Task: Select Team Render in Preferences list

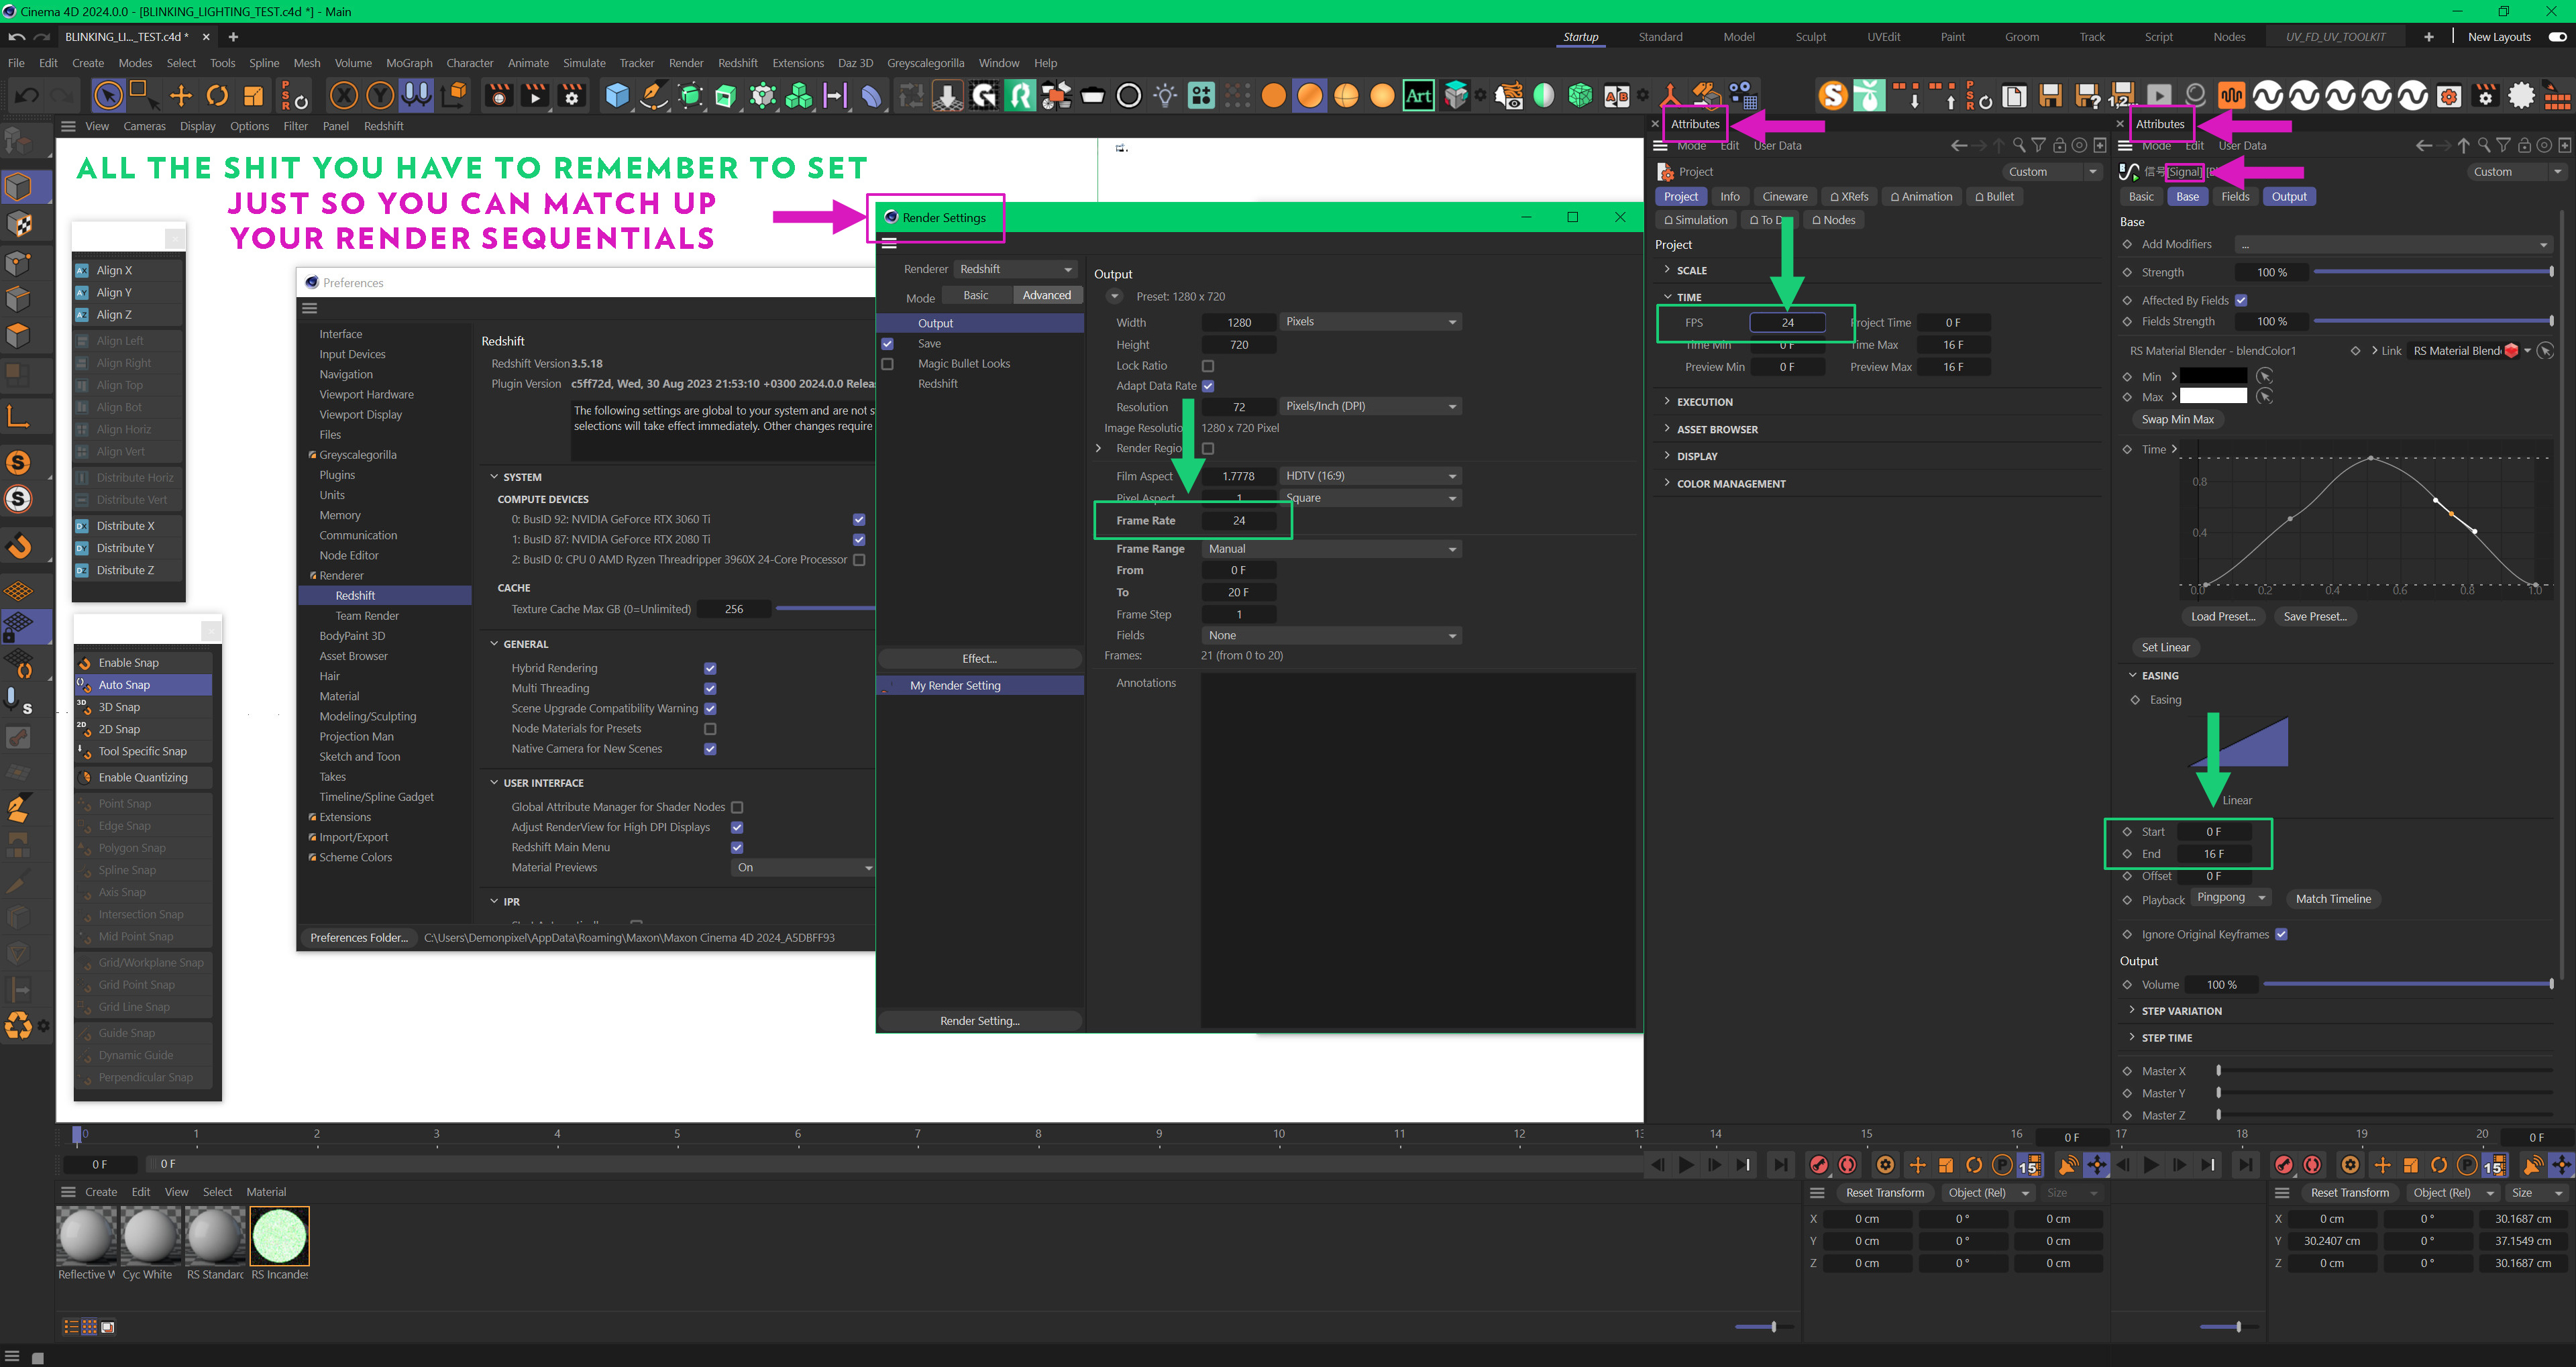Action: coord(367,616)
